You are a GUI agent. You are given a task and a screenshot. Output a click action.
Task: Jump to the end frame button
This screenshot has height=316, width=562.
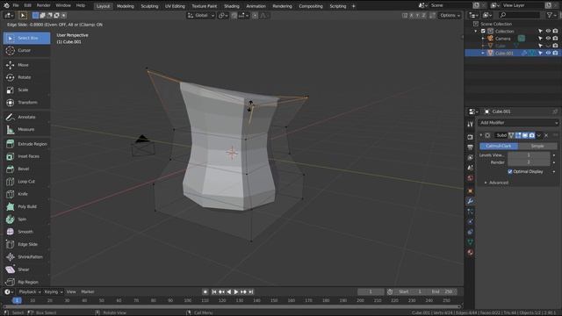251,292
